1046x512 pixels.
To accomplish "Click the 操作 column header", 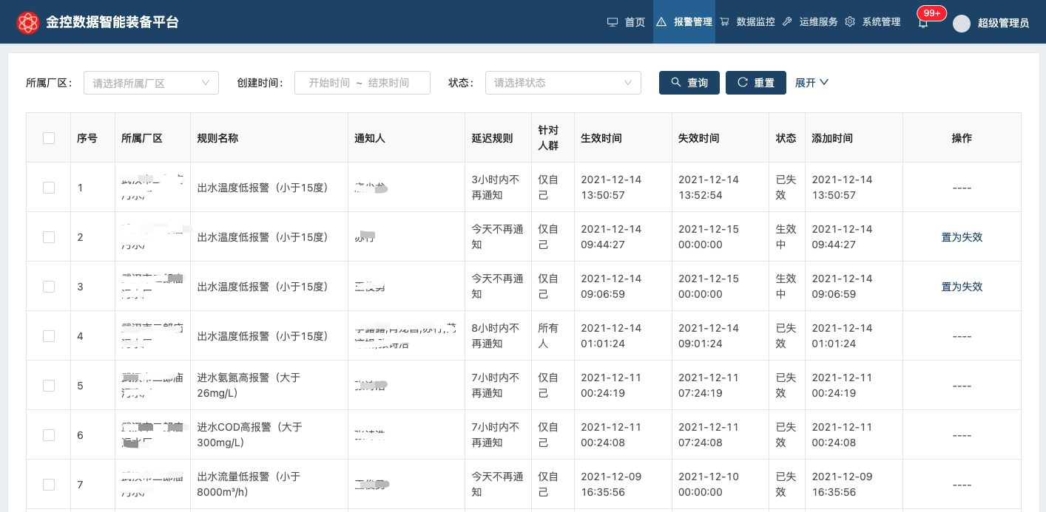I will [962, 138].
